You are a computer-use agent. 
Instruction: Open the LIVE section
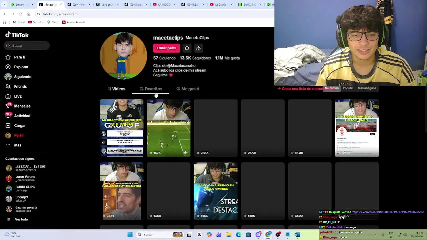coord(14,96)
